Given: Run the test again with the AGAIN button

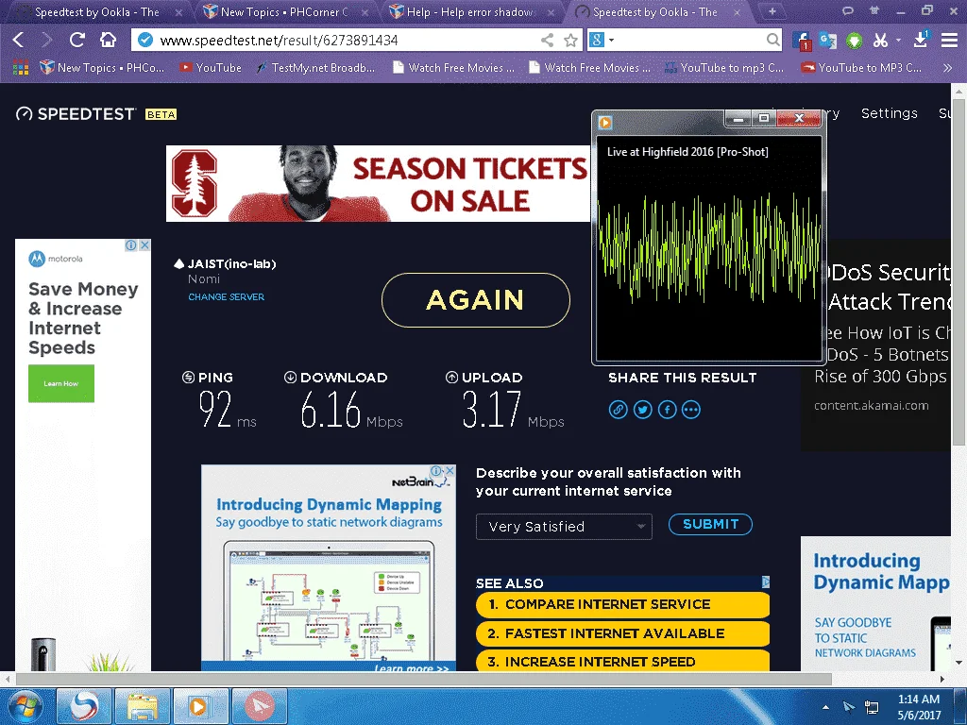Looking at the screenshot, I should point(476,300).
